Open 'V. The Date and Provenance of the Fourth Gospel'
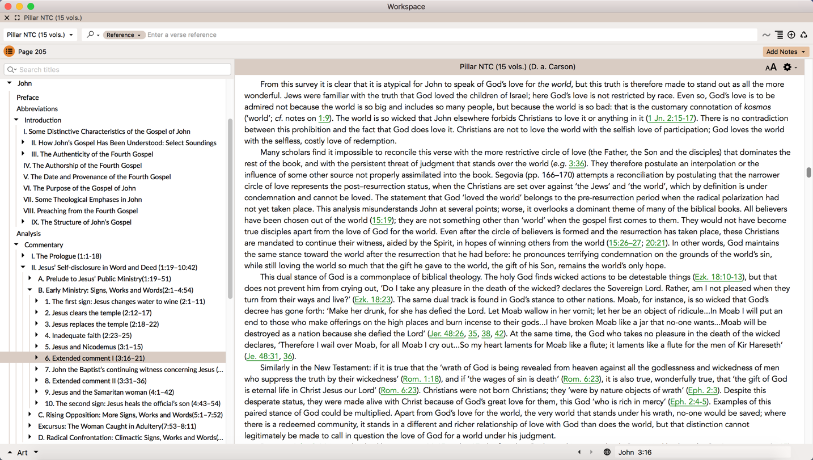The height and width of the screenshot is (460, 813). (x=97, y=177)
